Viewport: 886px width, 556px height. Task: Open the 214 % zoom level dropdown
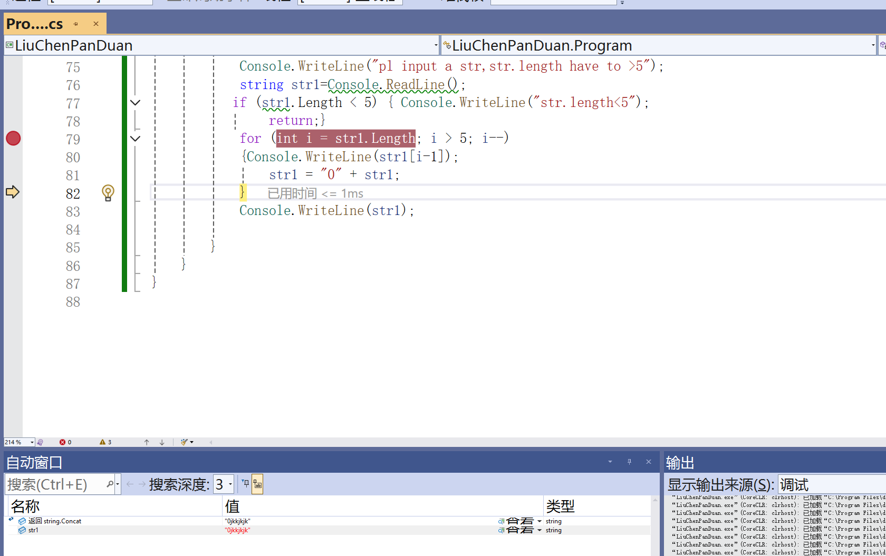coord(32,442)
